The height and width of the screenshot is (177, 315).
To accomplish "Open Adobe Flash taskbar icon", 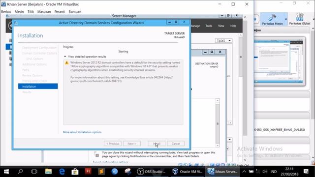I will 88,172.
